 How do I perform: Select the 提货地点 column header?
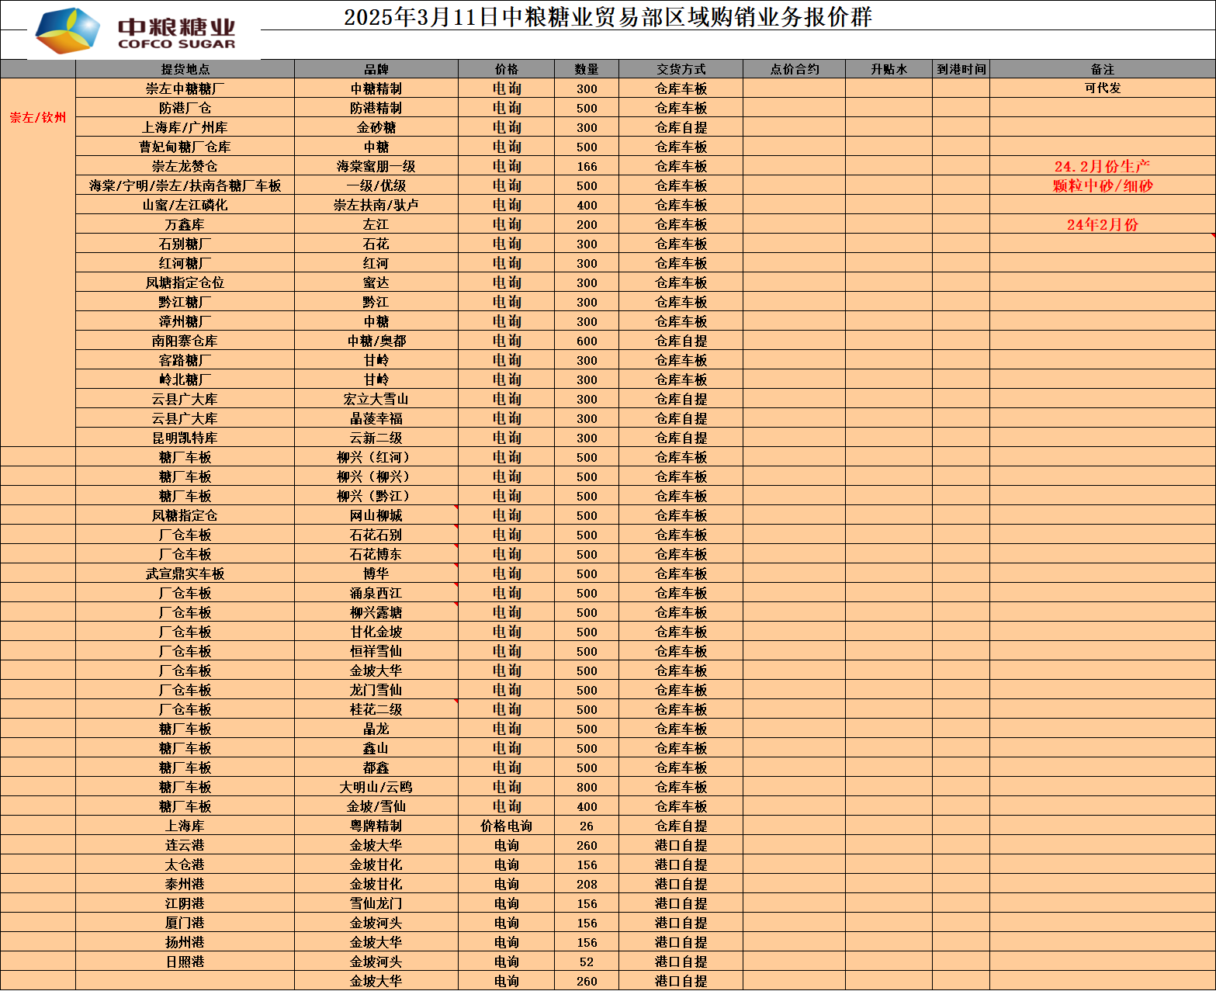185,69
